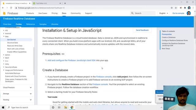
Task: Open Cortana circle icon in taskbar
Action: [53, 107]
